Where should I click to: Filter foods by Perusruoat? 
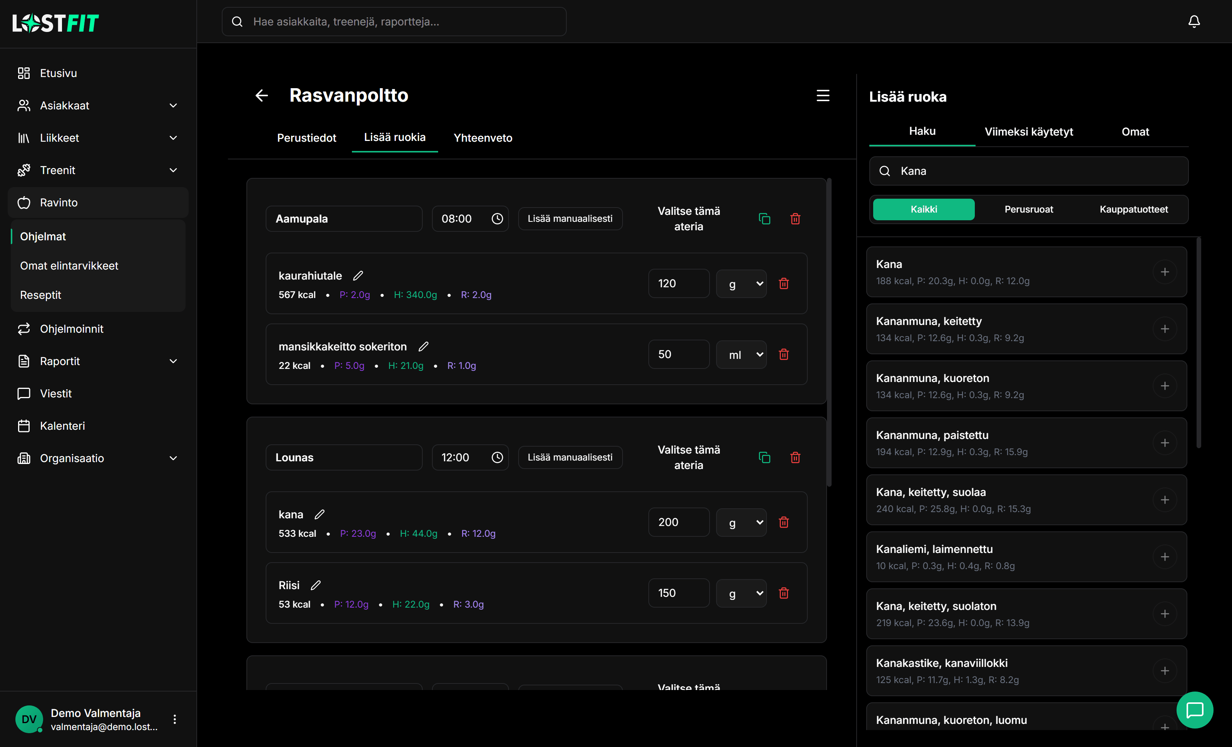[x=1028, y=209]
